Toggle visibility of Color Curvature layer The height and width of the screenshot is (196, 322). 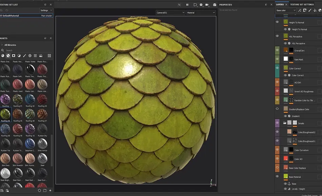pos(277,150)
